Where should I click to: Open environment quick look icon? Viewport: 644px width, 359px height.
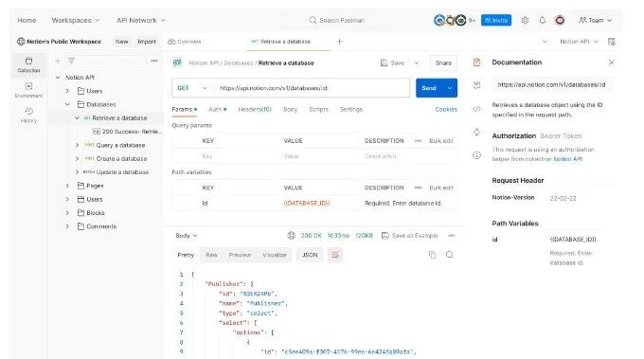coord(612,42)
